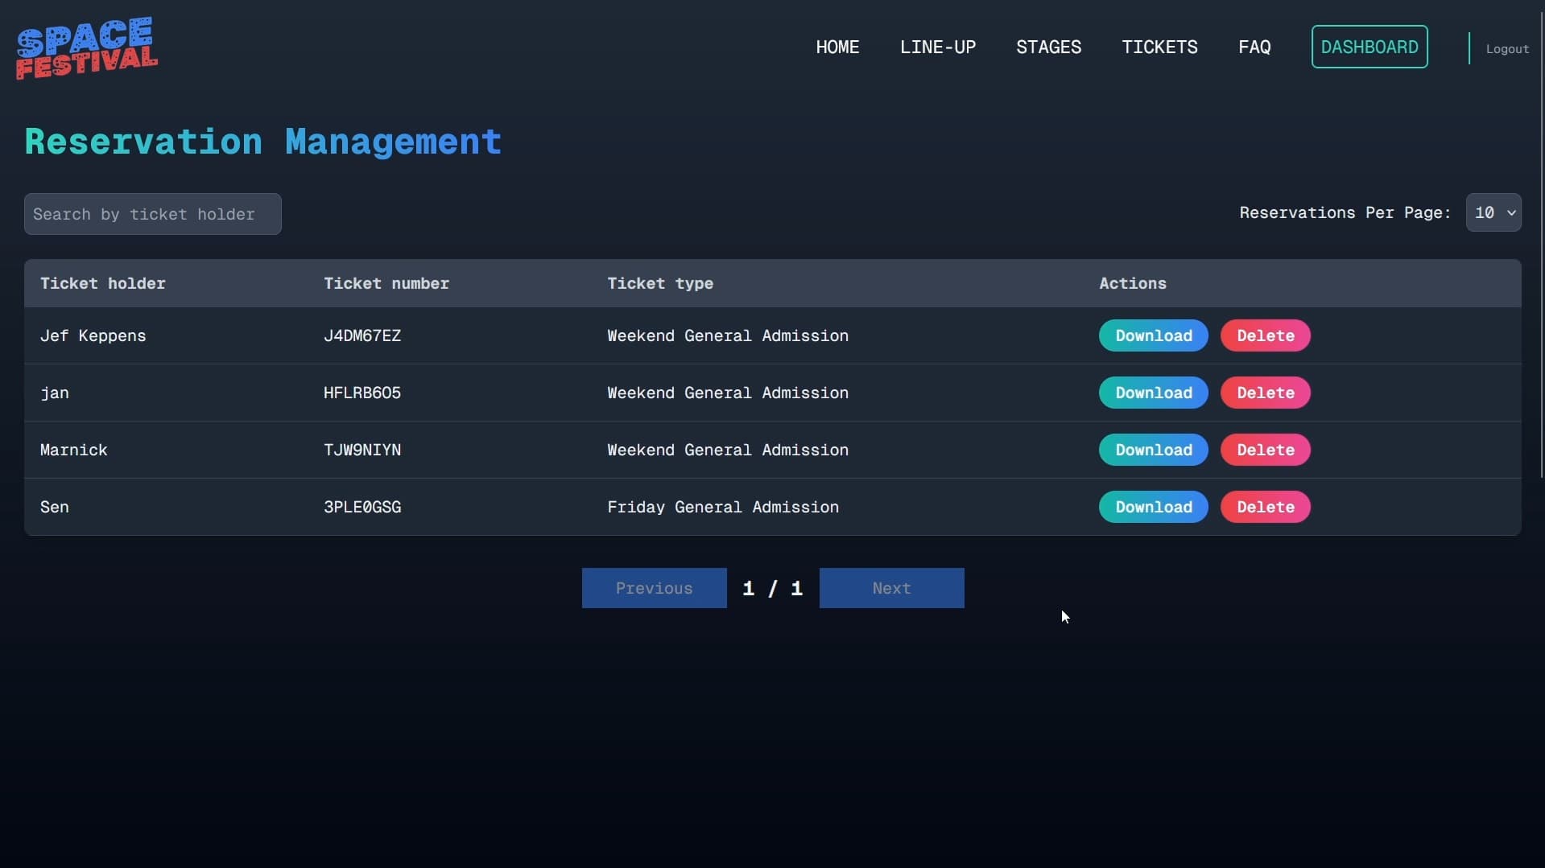Download Jef Keppens' ticket

(x=1153, y=335)
